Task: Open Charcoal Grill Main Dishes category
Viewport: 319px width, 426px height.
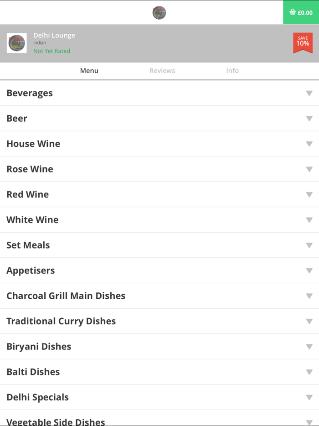Action: pyautogui.click(x=66, y=296)
